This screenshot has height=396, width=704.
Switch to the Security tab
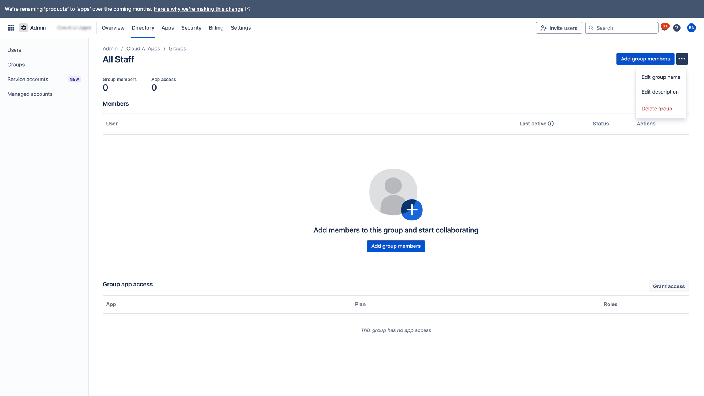[x=191, y=28]
